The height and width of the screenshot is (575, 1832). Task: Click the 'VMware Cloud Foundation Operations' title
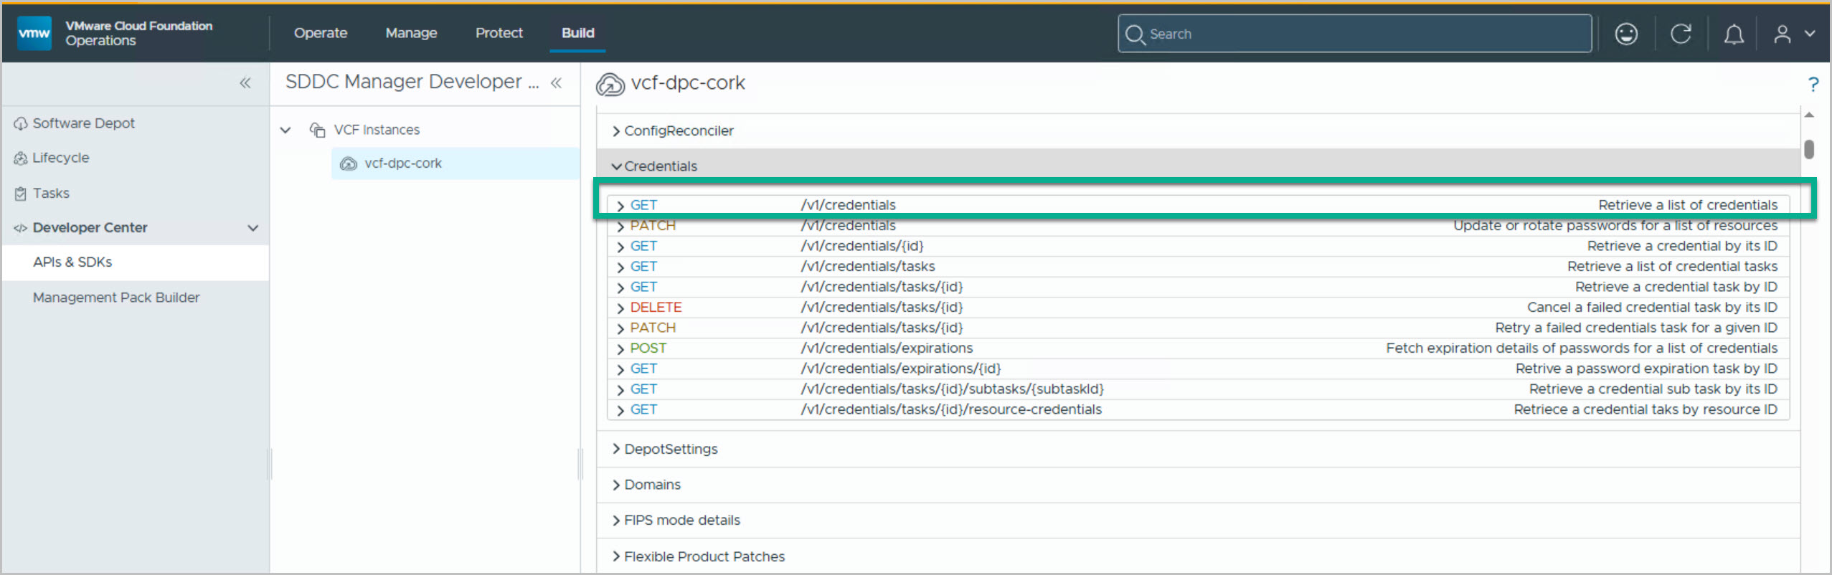[x=138, y=33]
